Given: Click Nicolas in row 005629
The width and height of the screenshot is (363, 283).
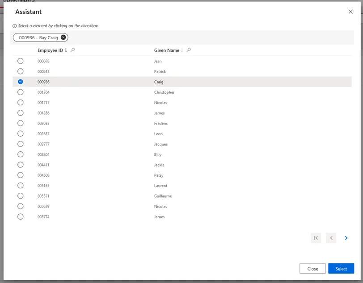Looking at the screenshot, I should click(x=160, y=207).
